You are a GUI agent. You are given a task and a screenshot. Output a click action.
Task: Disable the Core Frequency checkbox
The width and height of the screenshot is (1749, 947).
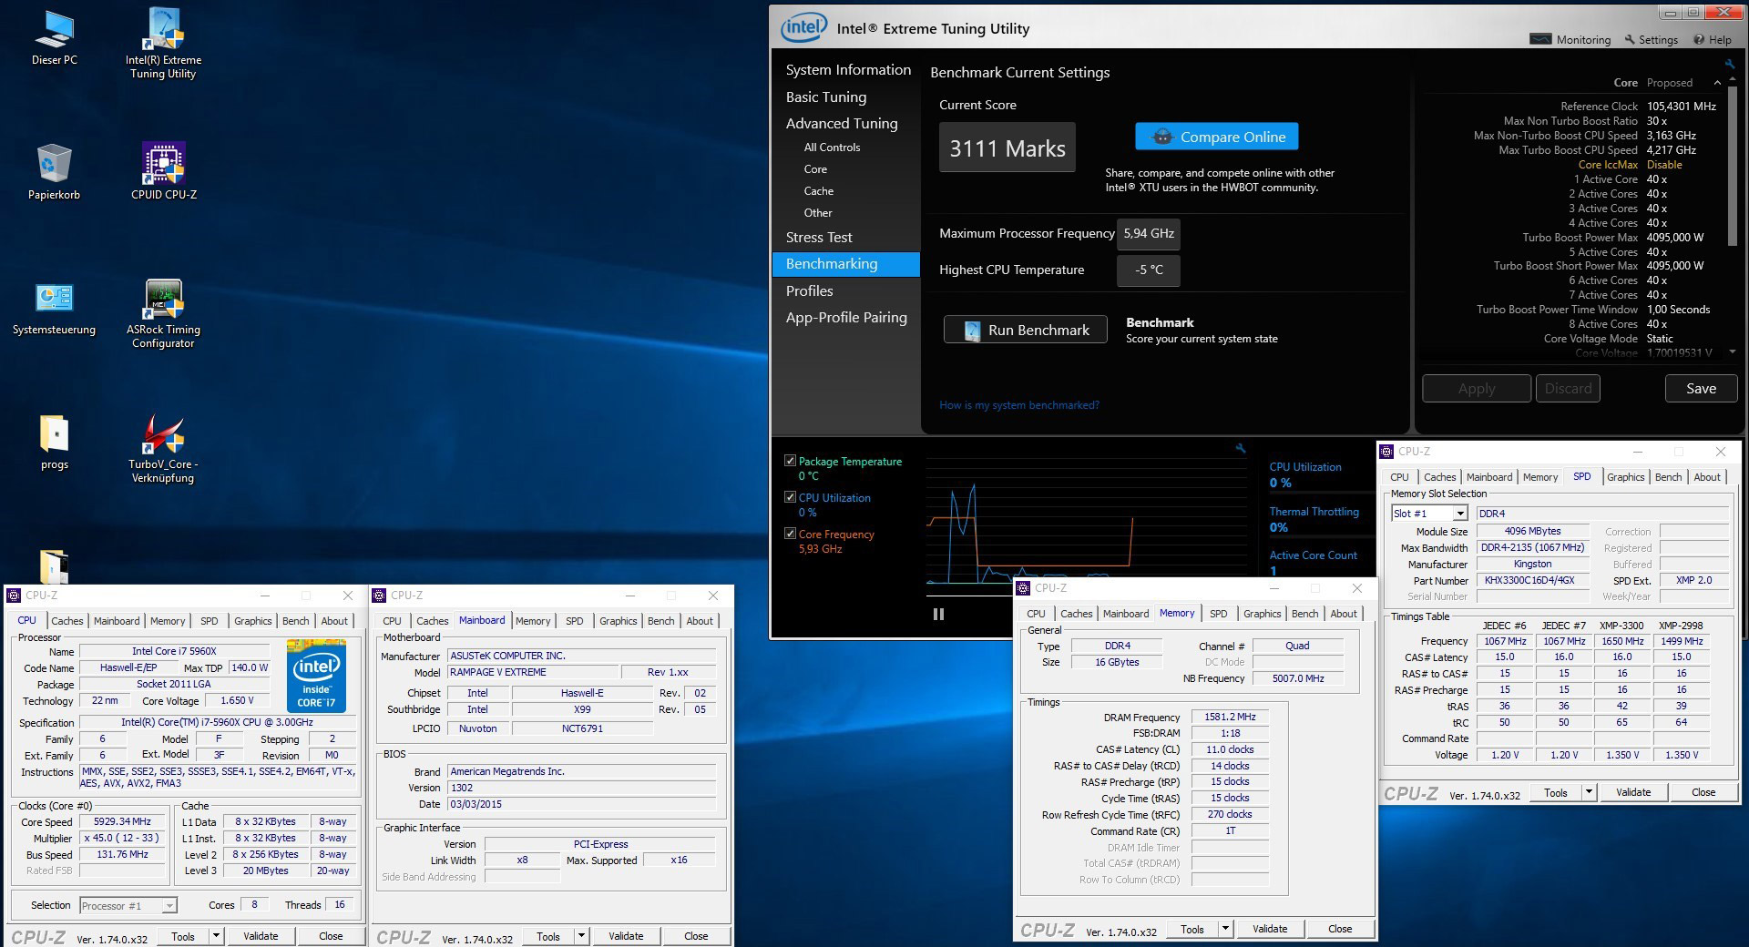[790, 534]
